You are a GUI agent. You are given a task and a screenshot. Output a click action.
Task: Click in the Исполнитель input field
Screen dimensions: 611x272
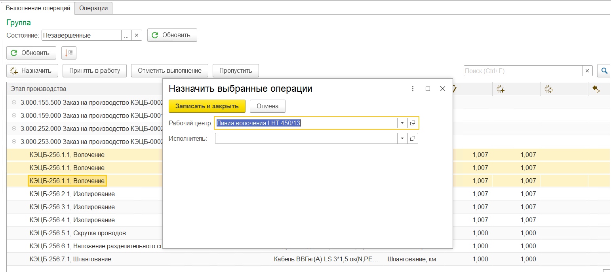pyautogui.click(x=306, y=138)
